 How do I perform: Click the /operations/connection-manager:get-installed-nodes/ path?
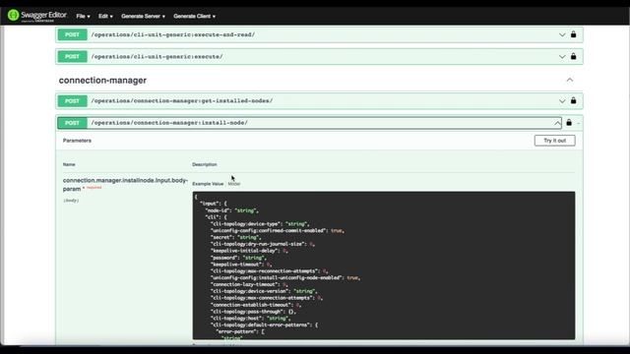click(181, 100)
